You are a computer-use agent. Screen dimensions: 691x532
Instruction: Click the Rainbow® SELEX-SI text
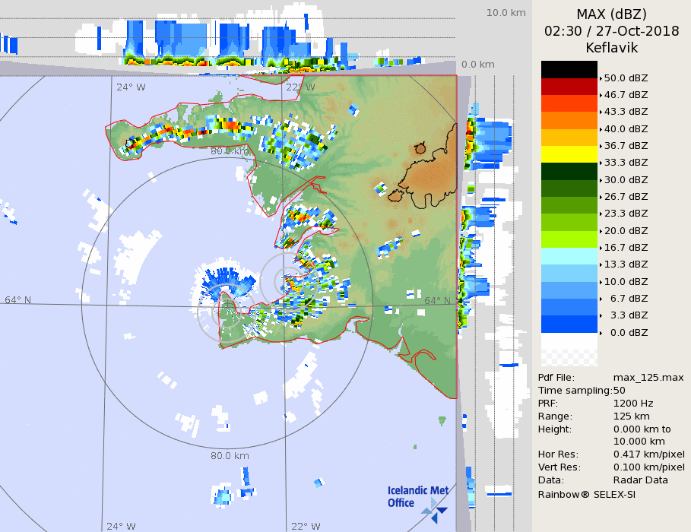point(586,494)
